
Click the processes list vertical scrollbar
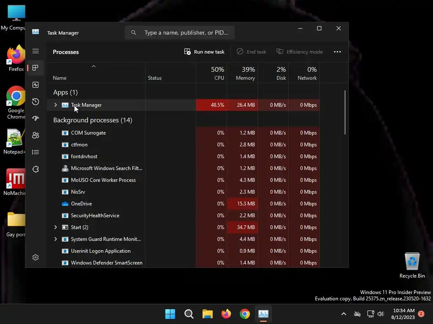pos(345,112)
